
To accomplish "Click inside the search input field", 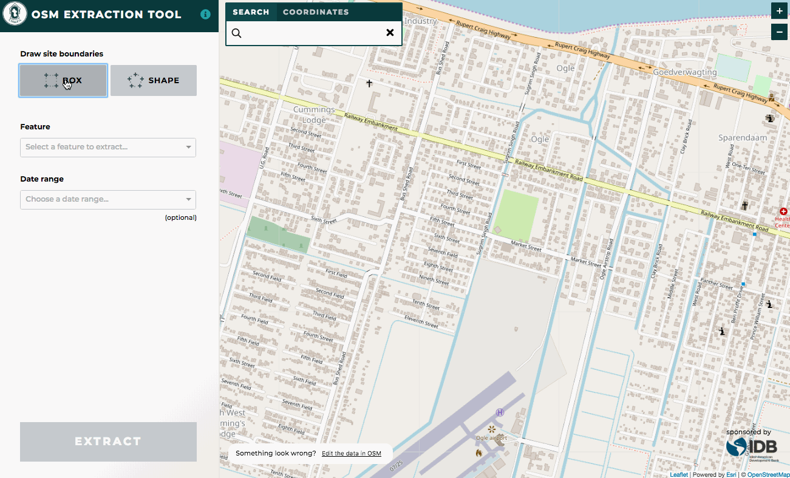I will (x=313, y=33).
